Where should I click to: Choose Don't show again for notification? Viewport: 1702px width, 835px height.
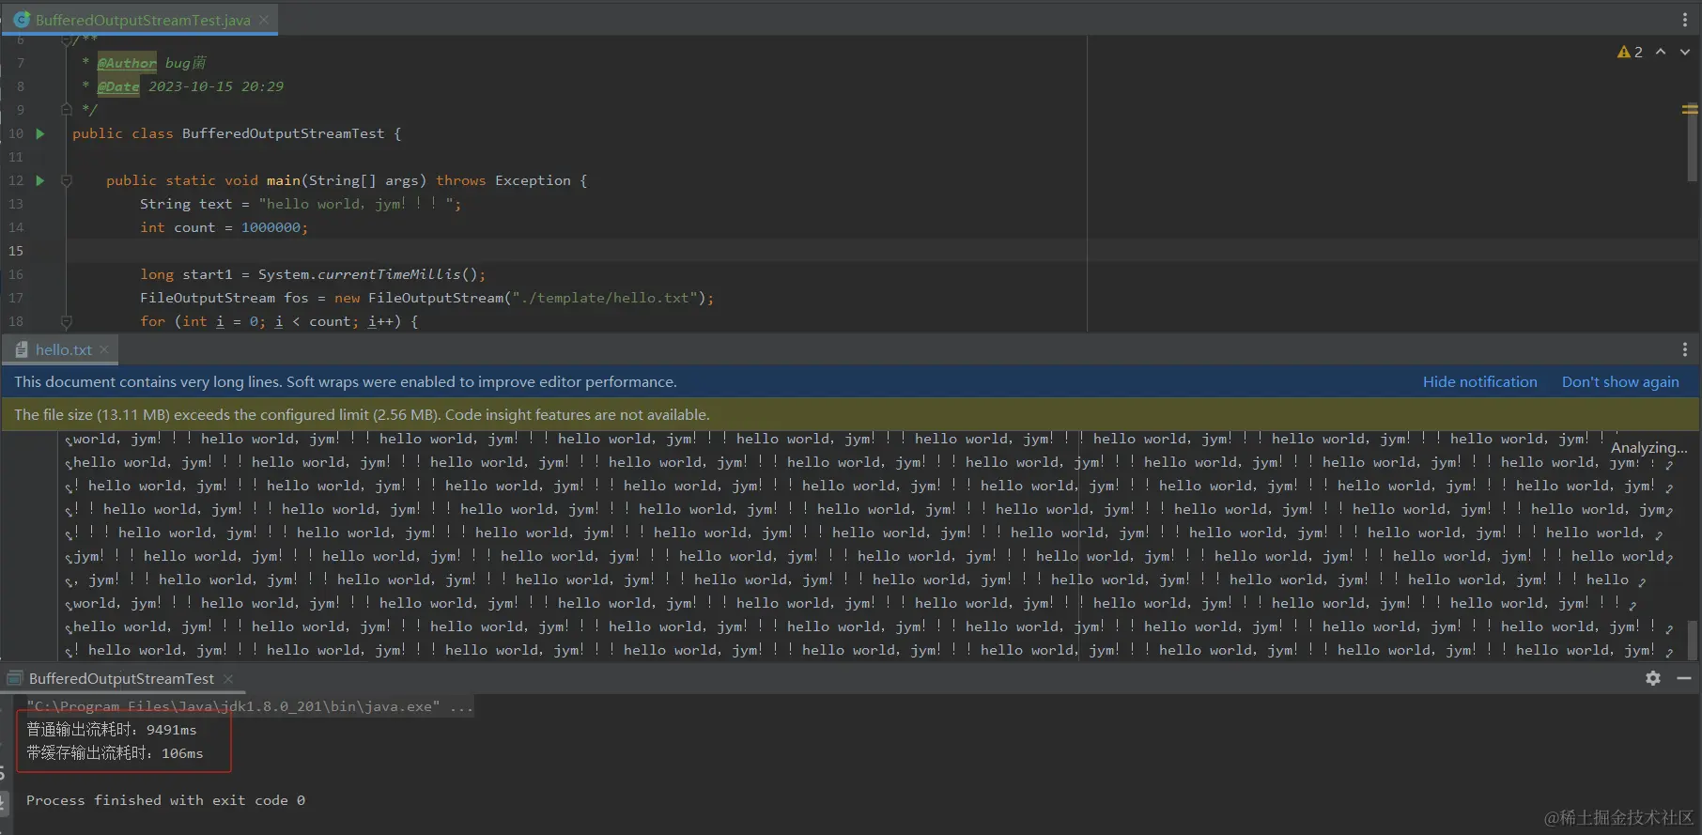[x=1620, y=381]
